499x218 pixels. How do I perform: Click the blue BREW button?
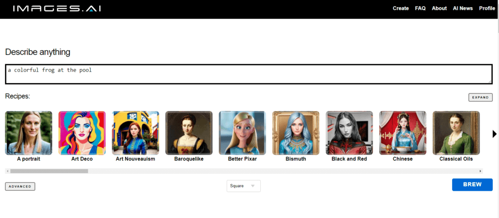coord(472,184)
